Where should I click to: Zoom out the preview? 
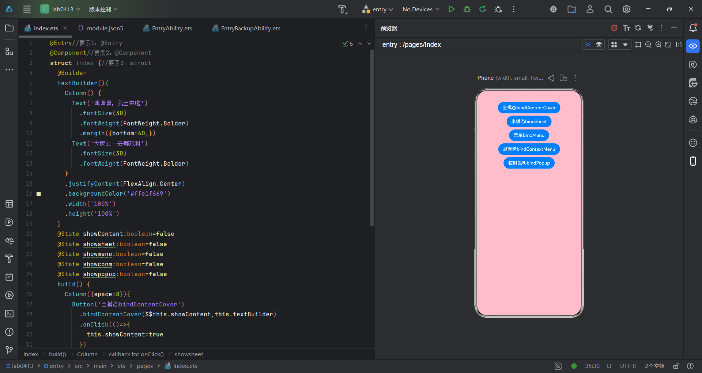pyautogui.click(x=648, y=45)
